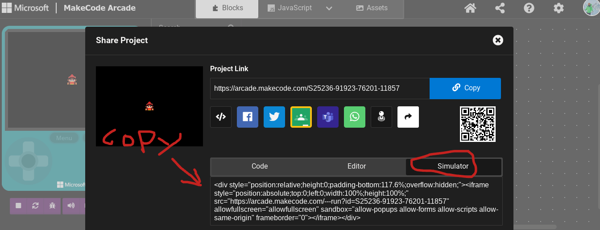Open the Home screen icon
The height and width of the screenshot is (230, 600).
pyautogui.click(x=470, y=8)
